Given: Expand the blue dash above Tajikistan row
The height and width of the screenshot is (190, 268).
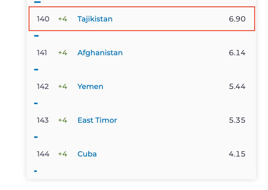Looking at the screenshot, I should pos(37,2).
